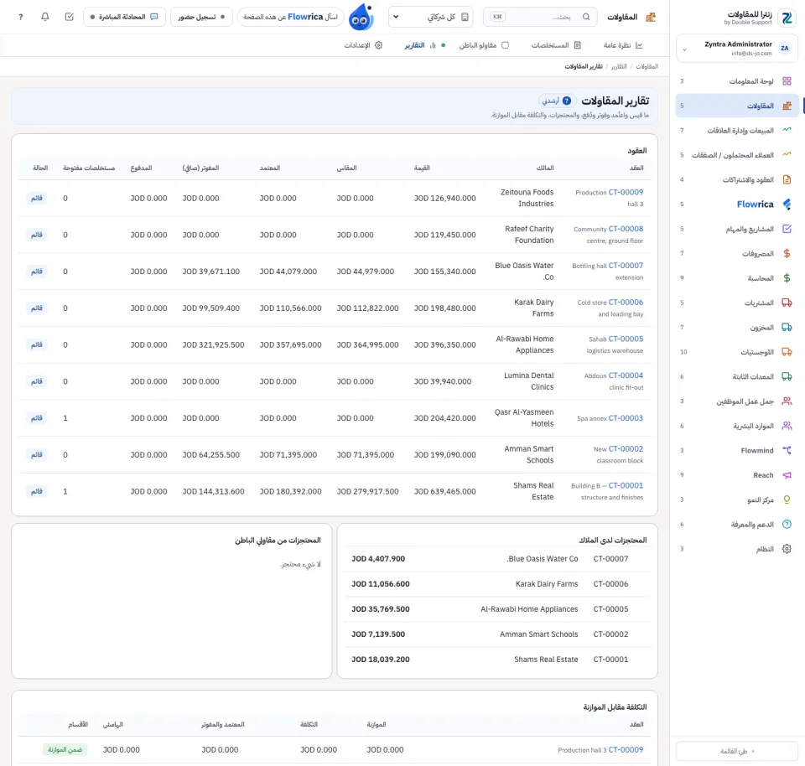
Task: Open the tasks checklist icon in top bar
Action: tap(70, 17)
